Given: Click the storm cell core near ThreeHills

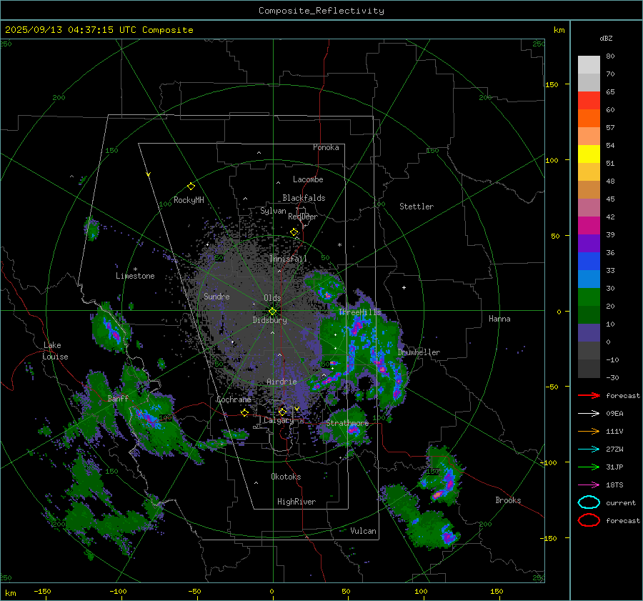Looking at the screenshot, I should 357,327.
